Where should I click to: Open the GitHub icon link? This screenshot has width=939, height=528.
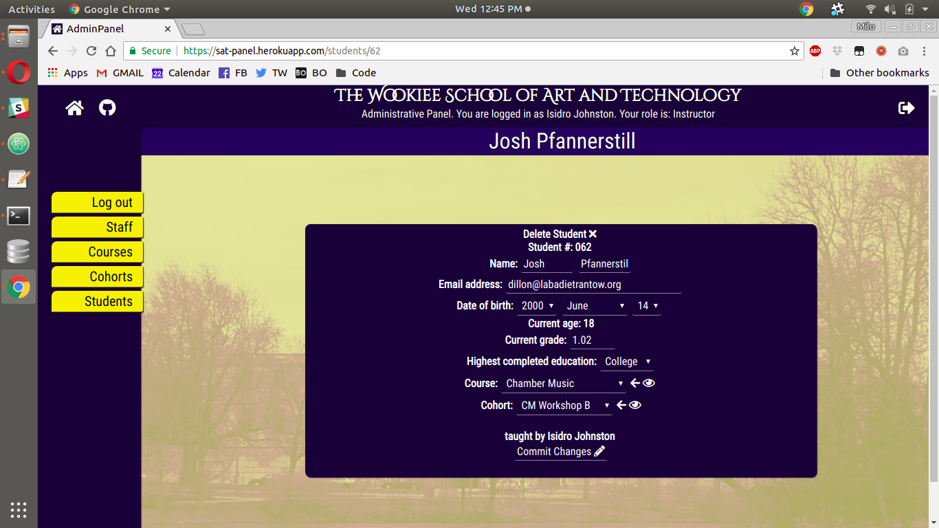107,108
